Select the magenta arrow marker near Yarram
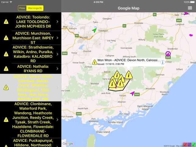Viewport: 196px width, 147px height. tap(132, 94)
